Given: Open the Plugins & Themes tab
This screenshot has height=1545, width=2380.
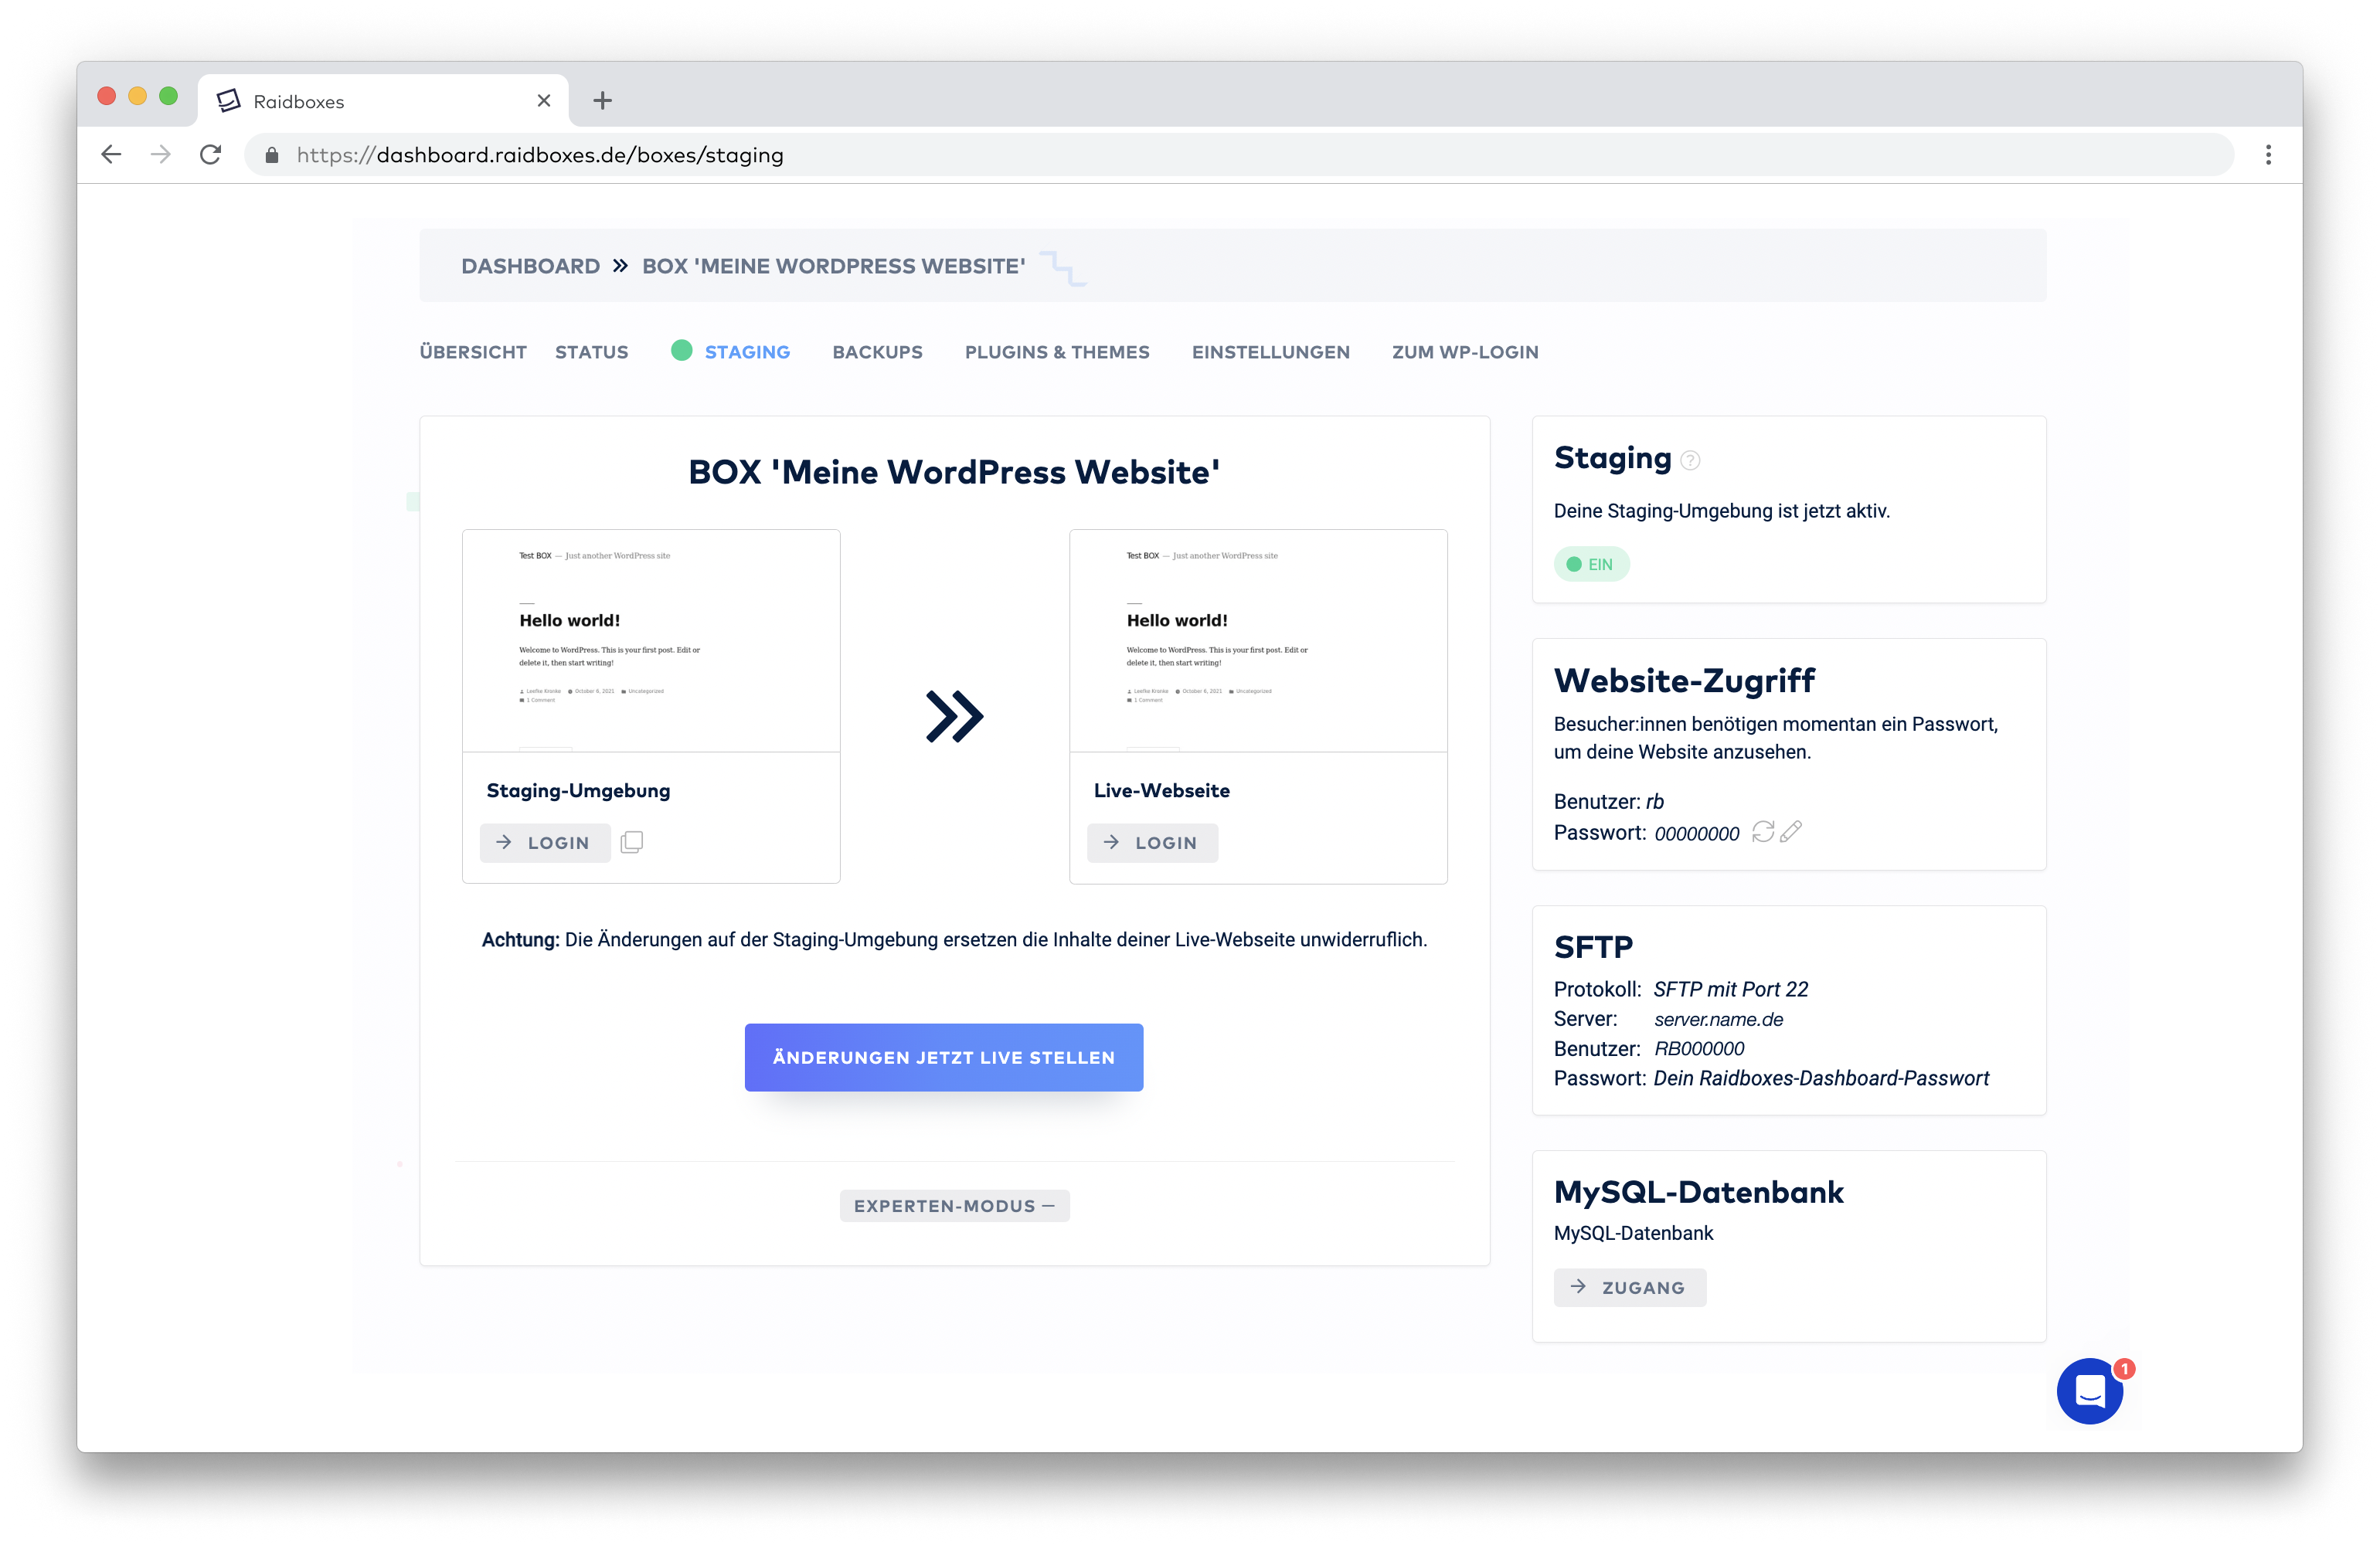Looking at the screenshot, I should click(1056, 352).
